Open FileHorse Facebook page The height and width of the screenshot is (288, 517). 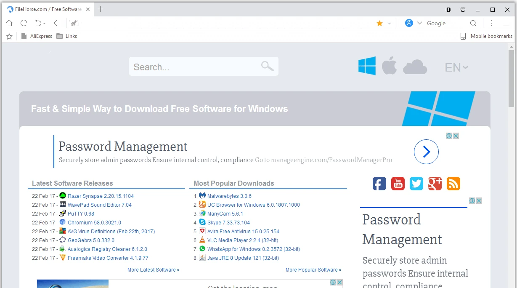[379, 184]
